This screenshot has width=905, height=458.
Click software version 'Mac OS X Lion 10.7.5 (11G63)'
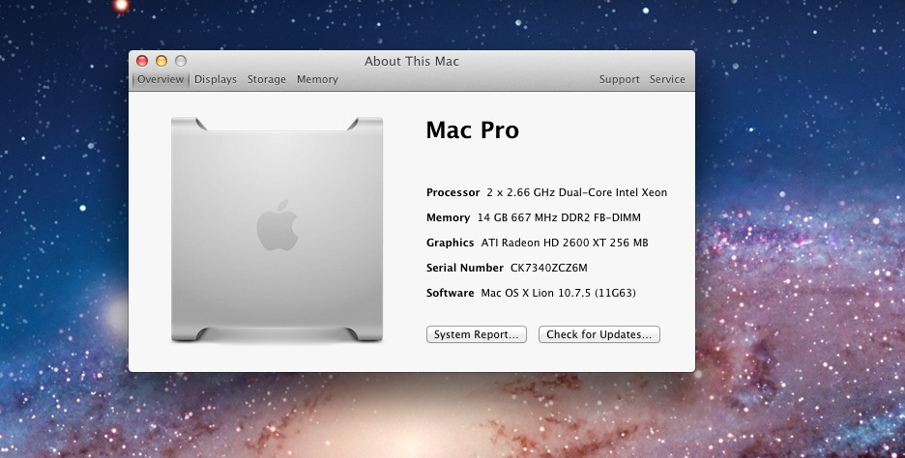click(558, 293)
